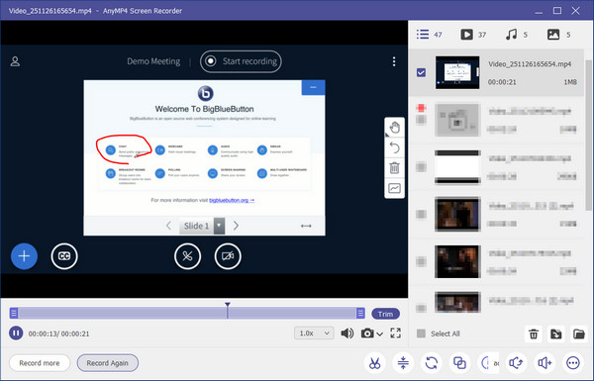The image size is (594, 381).
Task: Select the white-thumbnail recording preview
Action: (x=457, y=166)
